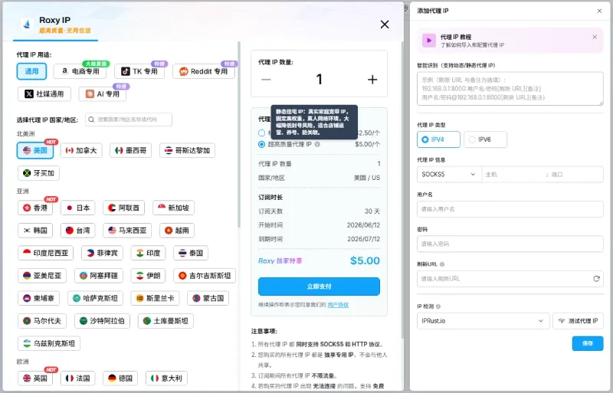The image size is (613, 393).
Task: Select the $2.50/个 proxy type radio
Action: pos(261,133)
